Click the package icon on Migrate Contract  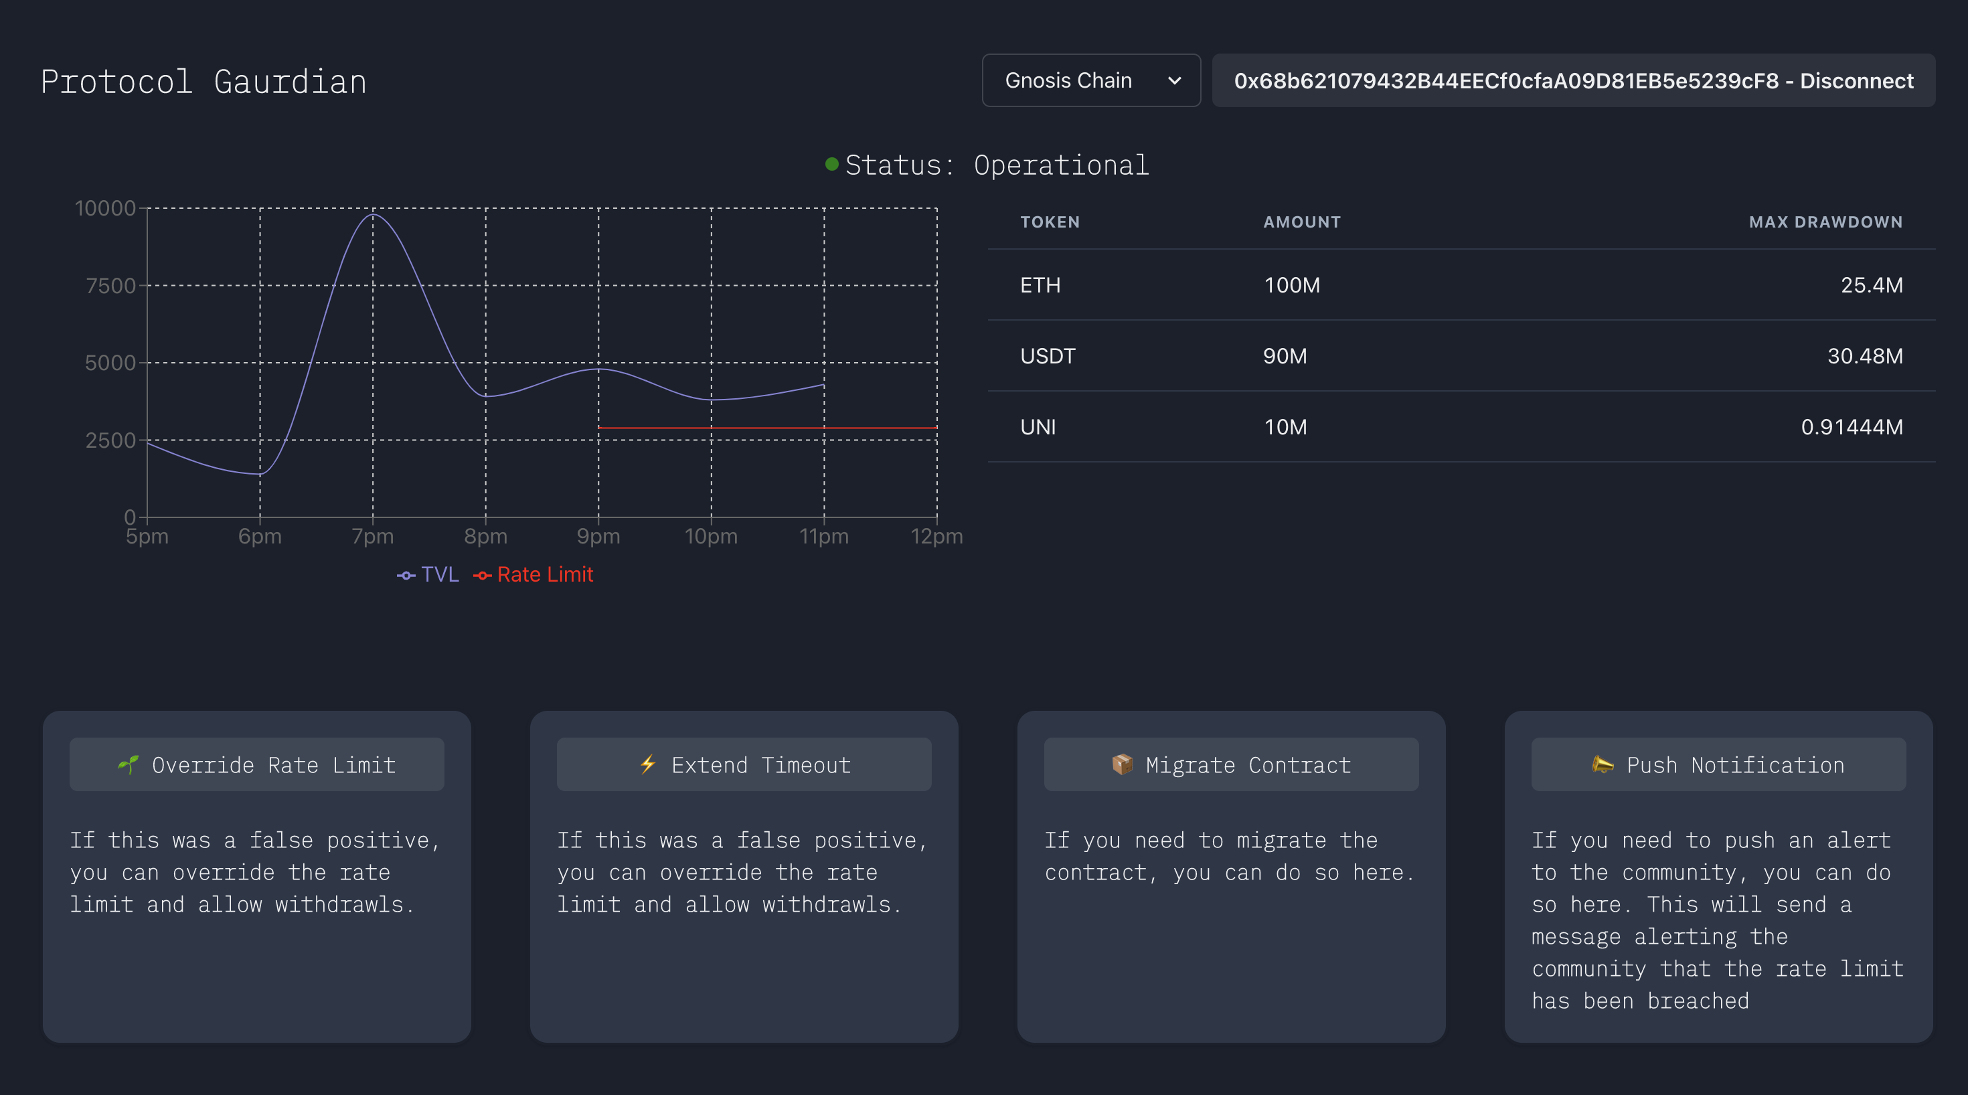coord(1123,764)
